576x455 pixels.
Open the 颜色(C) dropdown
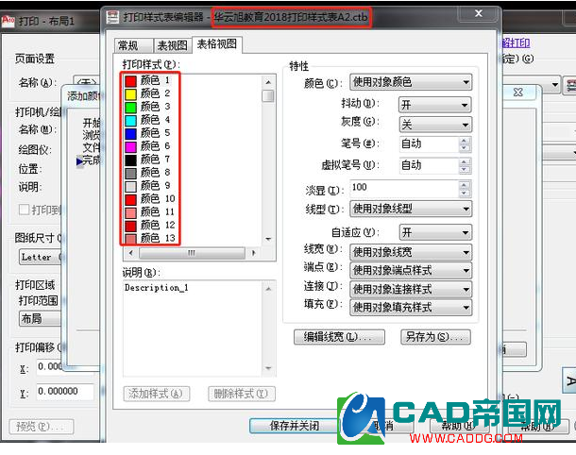411,82
